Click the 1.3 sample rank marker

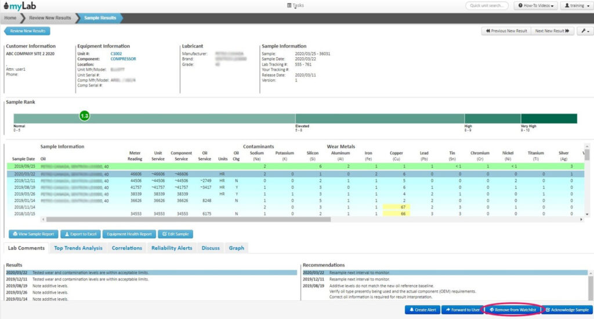(85, 116)
